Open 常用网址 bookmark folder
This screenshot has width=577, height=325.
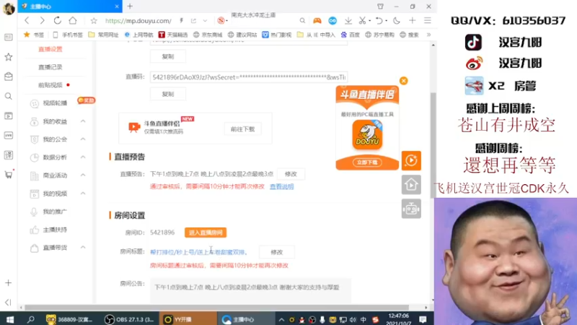[103, 35]
